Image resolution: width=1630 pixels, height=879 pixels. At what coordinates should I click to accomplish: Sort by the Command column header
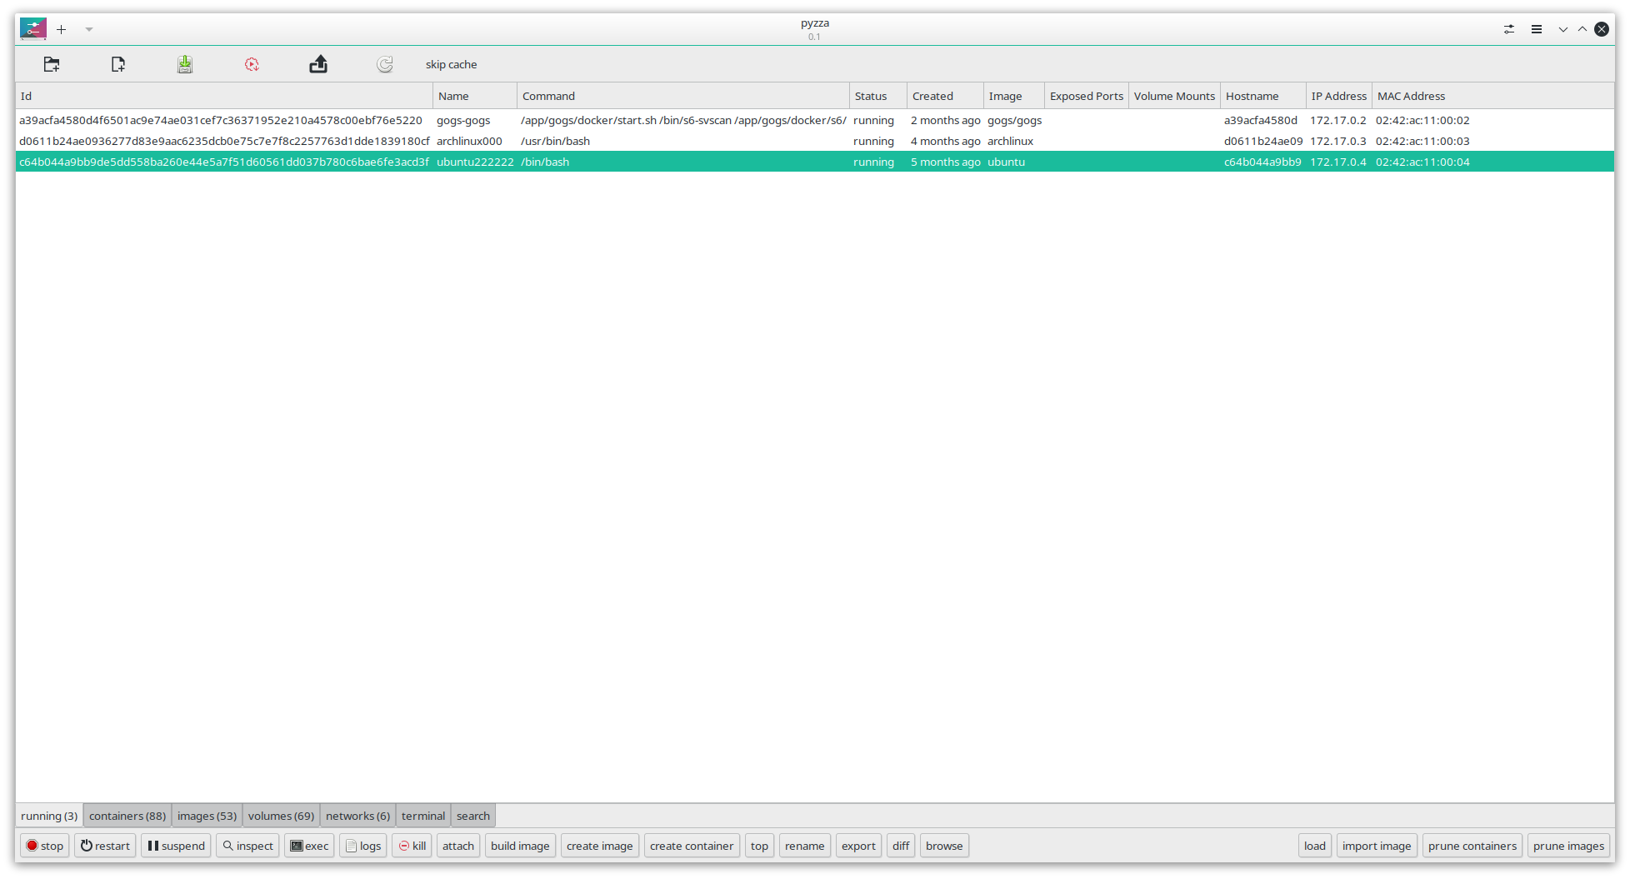683,96
